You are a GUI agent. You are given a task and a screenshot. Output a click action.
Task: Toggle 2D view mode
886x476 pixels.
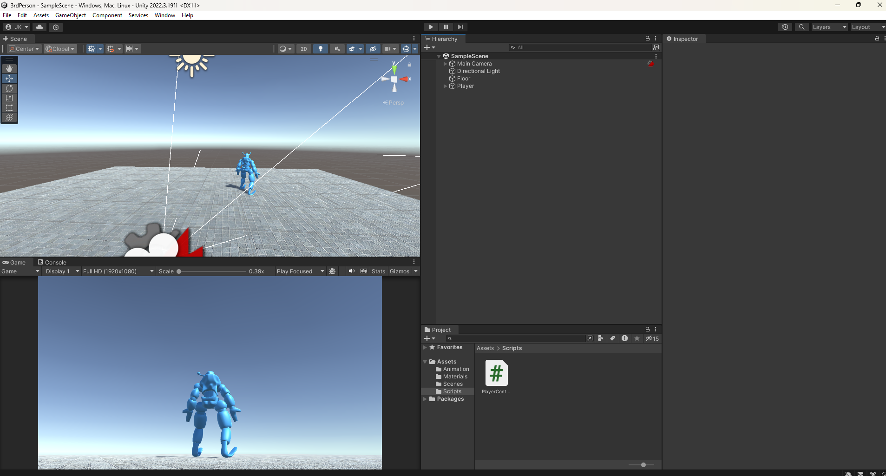303,49
